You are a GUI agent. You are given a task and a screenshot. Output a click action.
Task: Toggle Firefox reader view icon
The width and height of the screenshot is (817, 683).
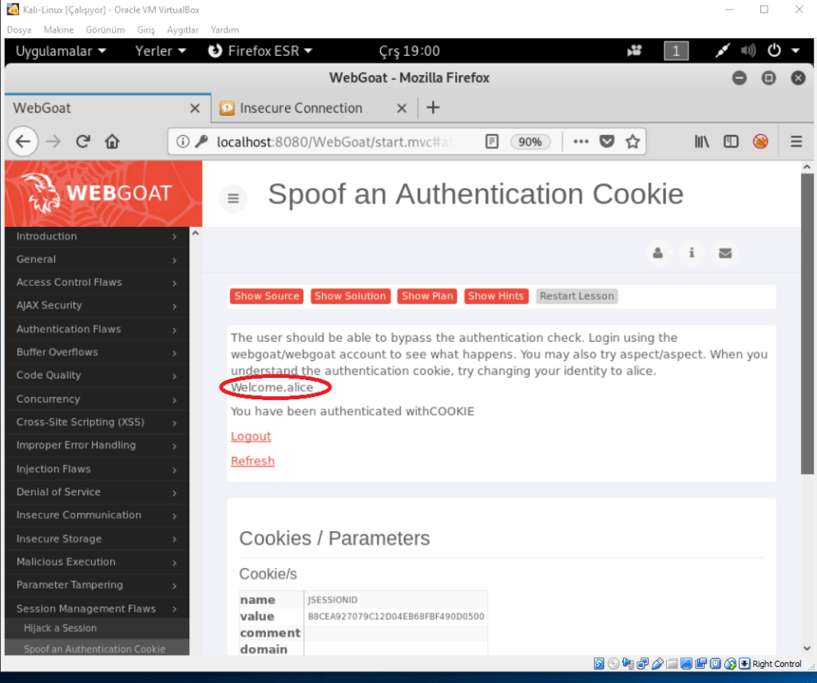[492, 141]
